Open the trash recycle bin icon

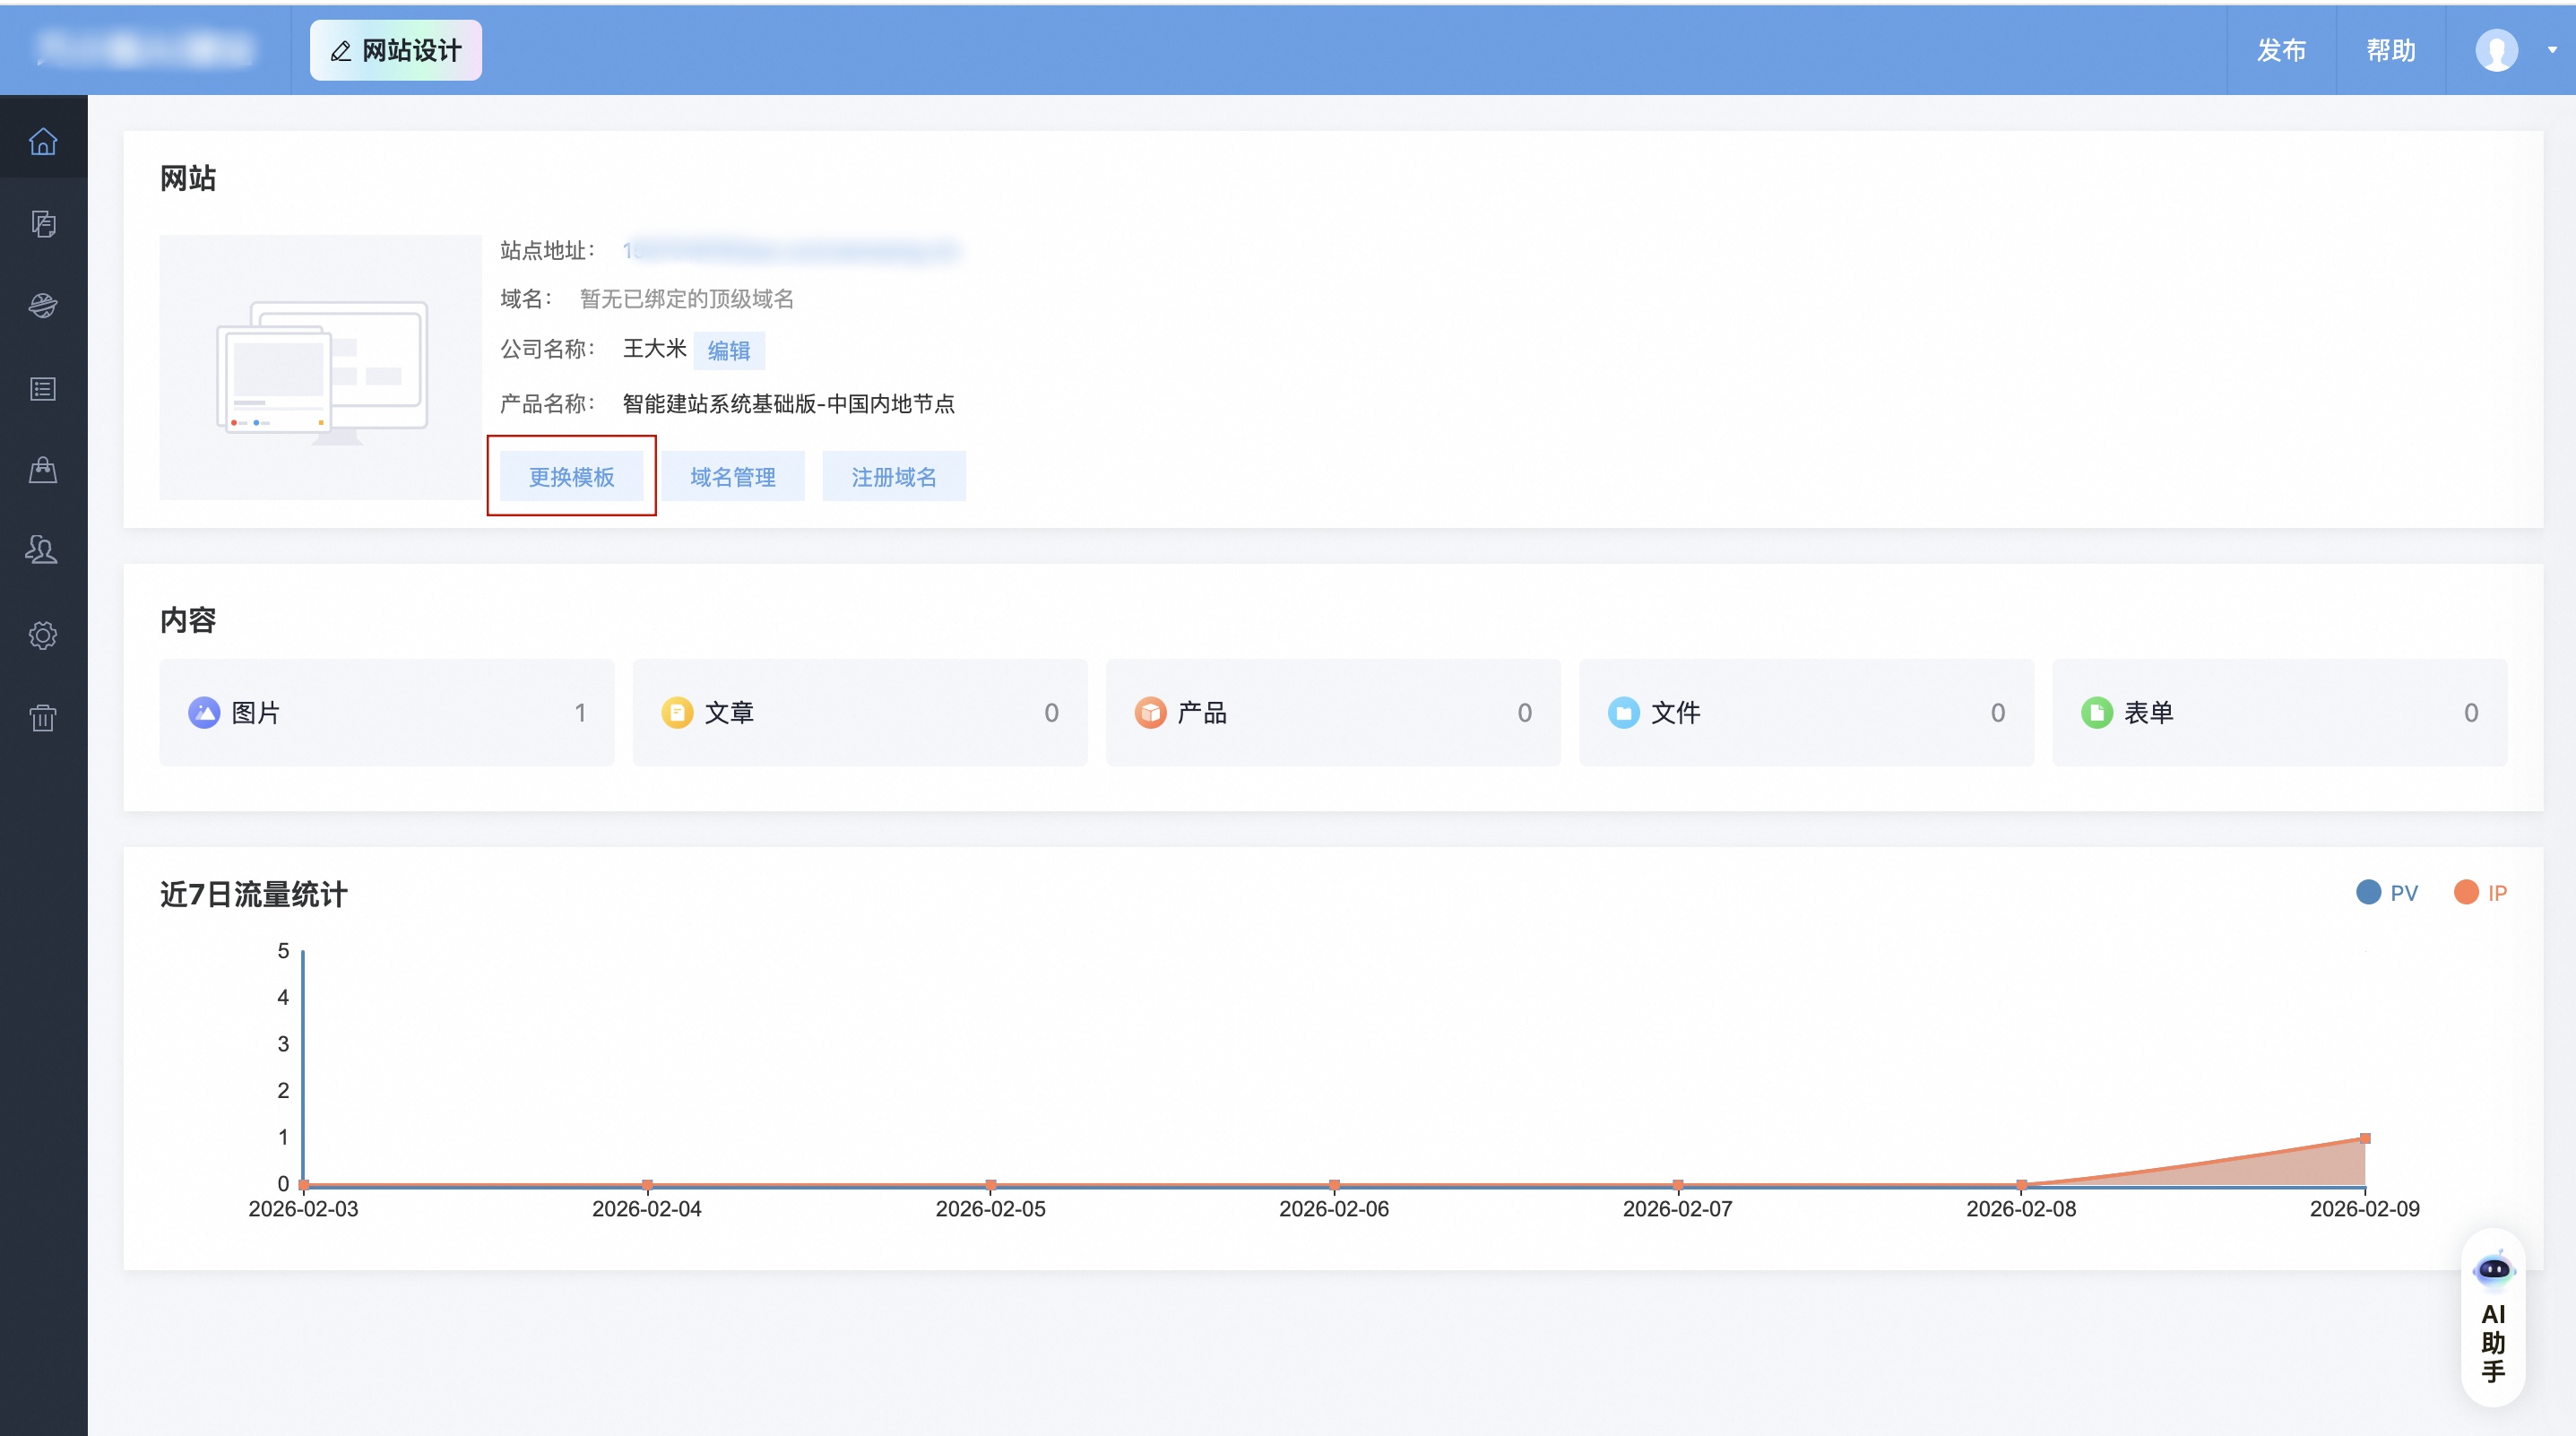click(43, 717)
